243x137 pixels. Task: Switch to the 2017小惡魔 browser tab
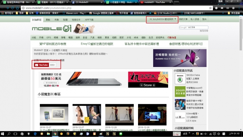pos(53,2)
